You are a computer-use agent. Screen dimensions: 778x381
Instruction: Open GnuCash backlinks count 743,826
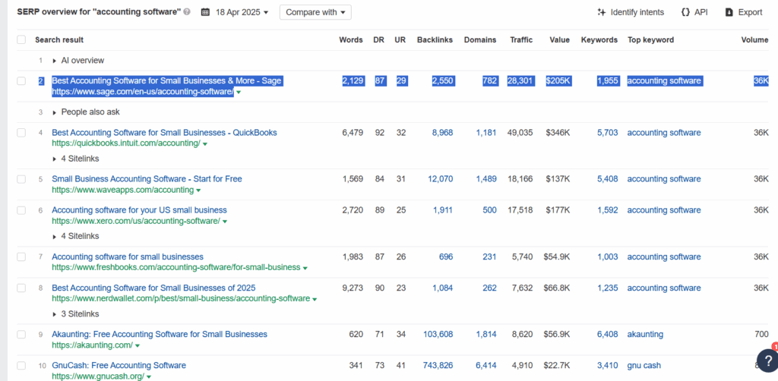point(438,366)
